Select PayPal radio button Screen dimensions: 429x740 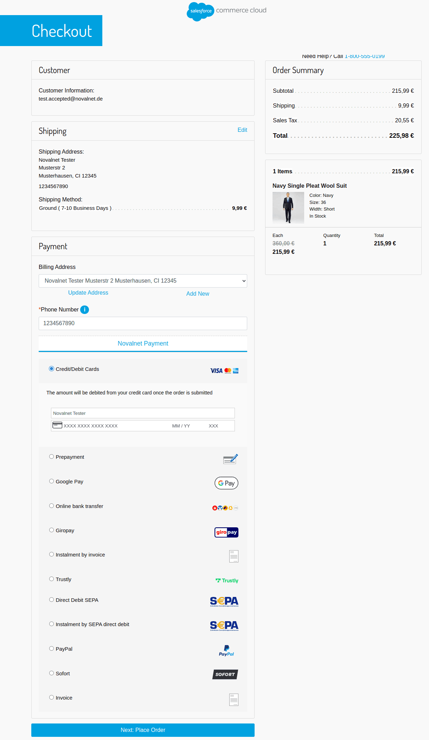(x=51, y=649)
